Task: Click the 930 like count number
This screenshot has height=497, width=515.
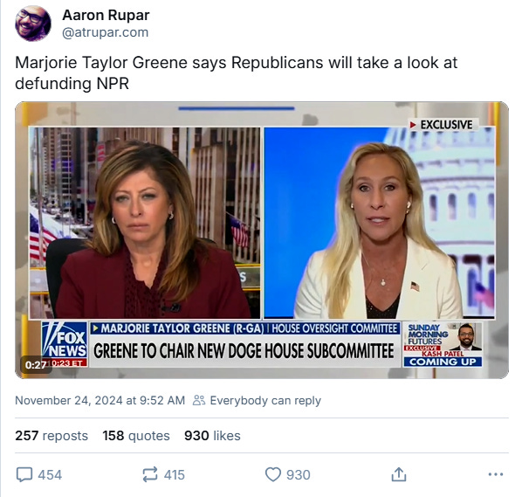Action: [299, 475]
